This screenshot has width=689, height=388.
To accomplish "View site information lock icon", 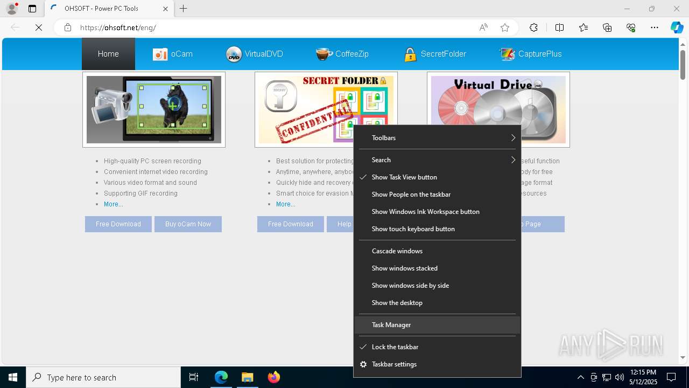I will [68, 27].
